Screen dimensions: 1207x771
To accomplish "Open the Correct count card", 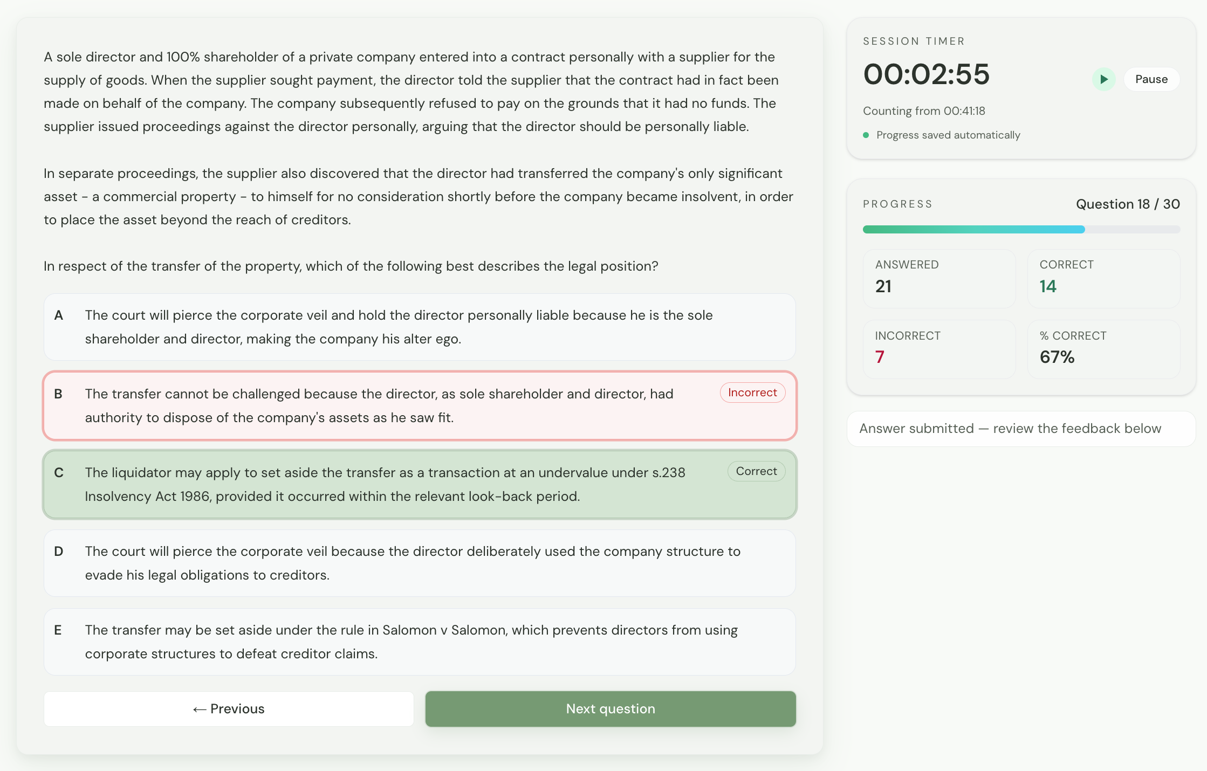I will [1103, 278].
